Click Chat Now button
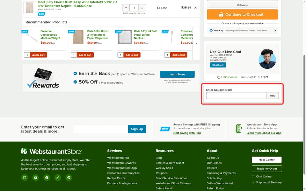The image size is (306, 191). tap(218, 65)
